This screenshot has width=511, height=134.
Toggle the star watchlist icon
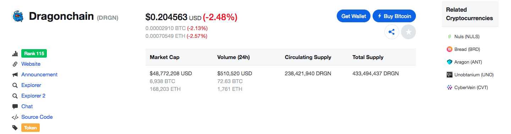coord(408,32)
